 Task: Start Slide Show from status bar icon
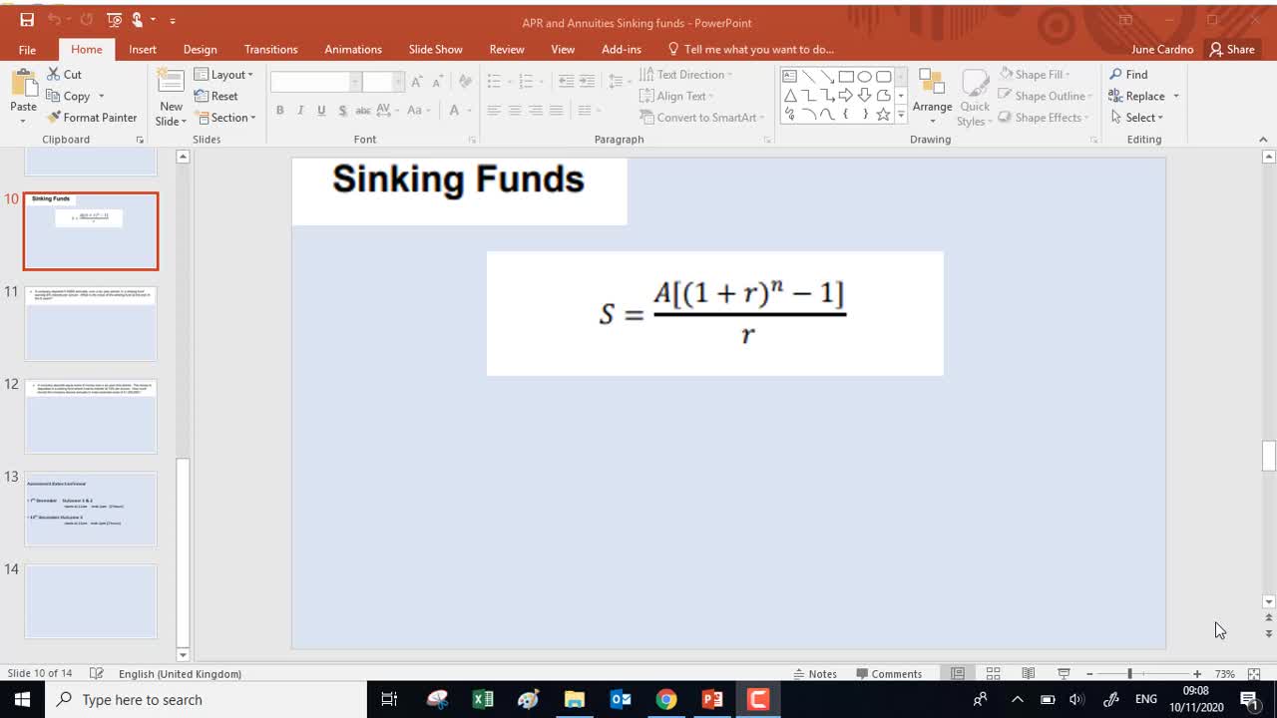1064,674
